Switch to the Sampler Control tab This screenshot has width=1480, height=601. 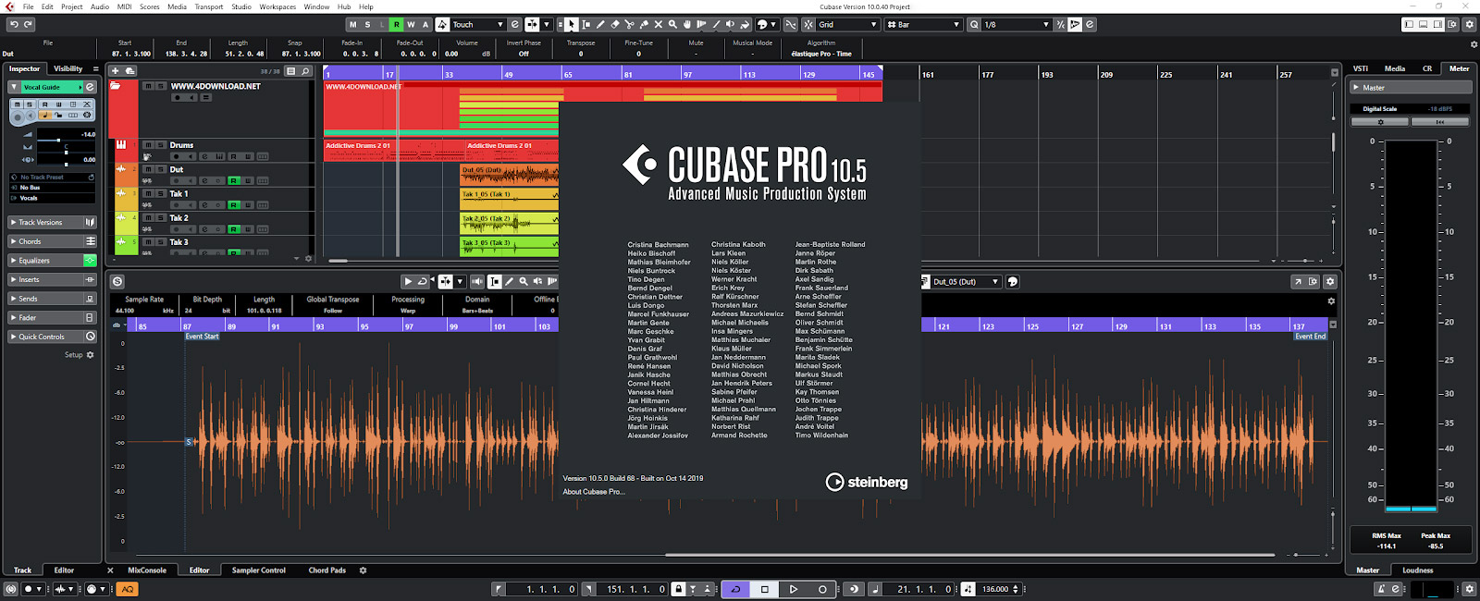(x=259, y=570)
